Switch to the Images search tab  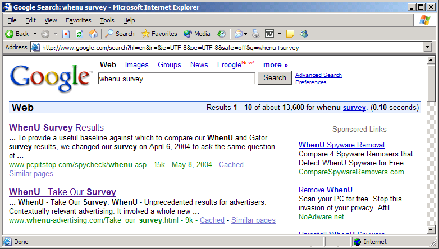tap(136, 65)
